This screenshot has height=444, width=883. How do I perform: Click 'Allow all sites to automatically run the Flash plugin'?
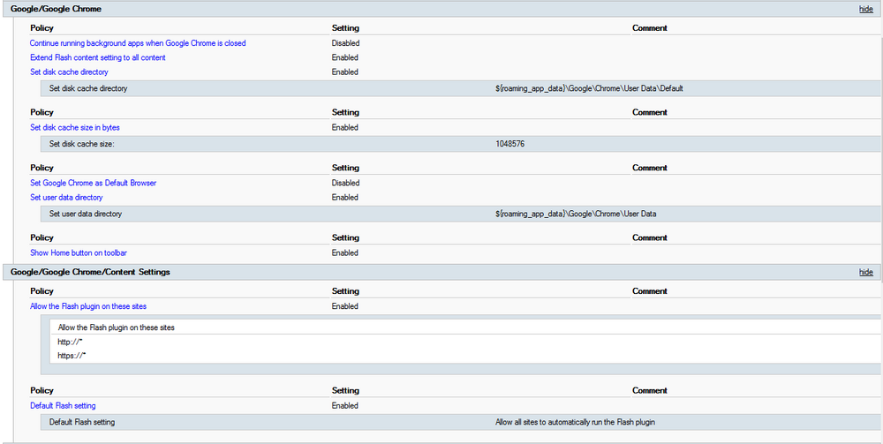coord(575,421)
